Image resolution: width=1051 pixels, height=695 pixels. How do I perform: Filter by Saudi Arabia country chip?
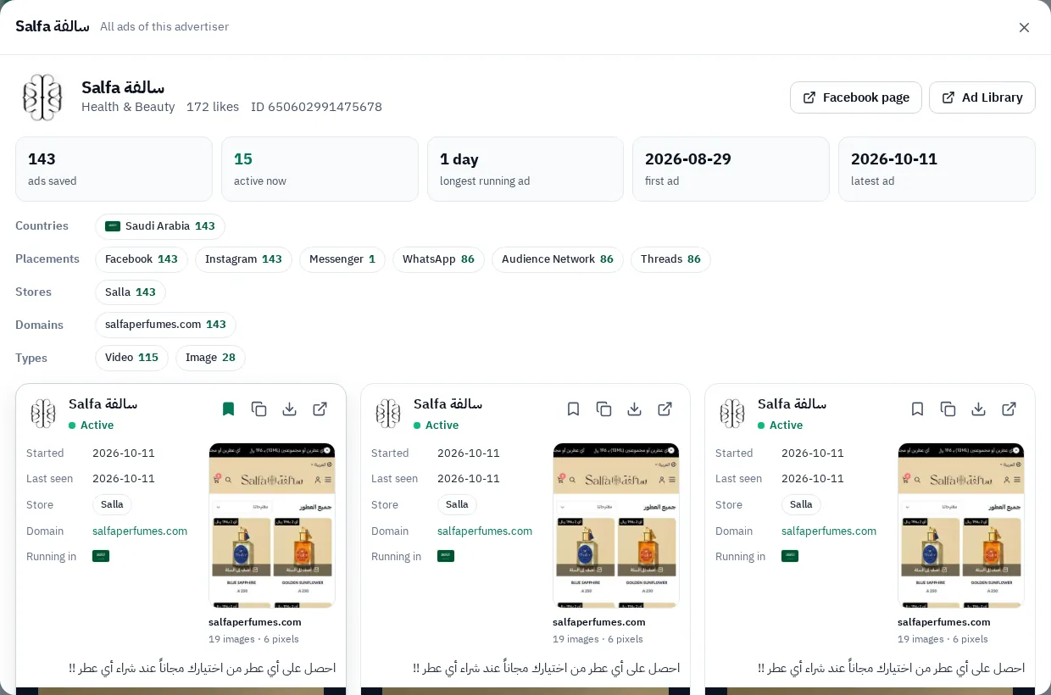coord(160,226)
